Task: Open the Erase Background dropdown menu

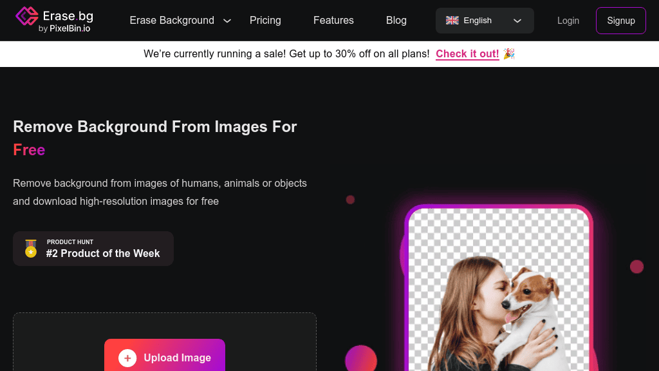Action: pyautogui.click(x=172, y=20)
